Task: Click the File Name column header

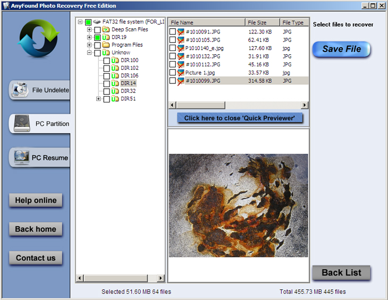Action: click(207, 22)
